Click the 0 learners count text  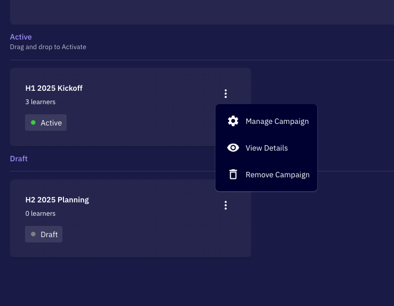coord(41,214)
